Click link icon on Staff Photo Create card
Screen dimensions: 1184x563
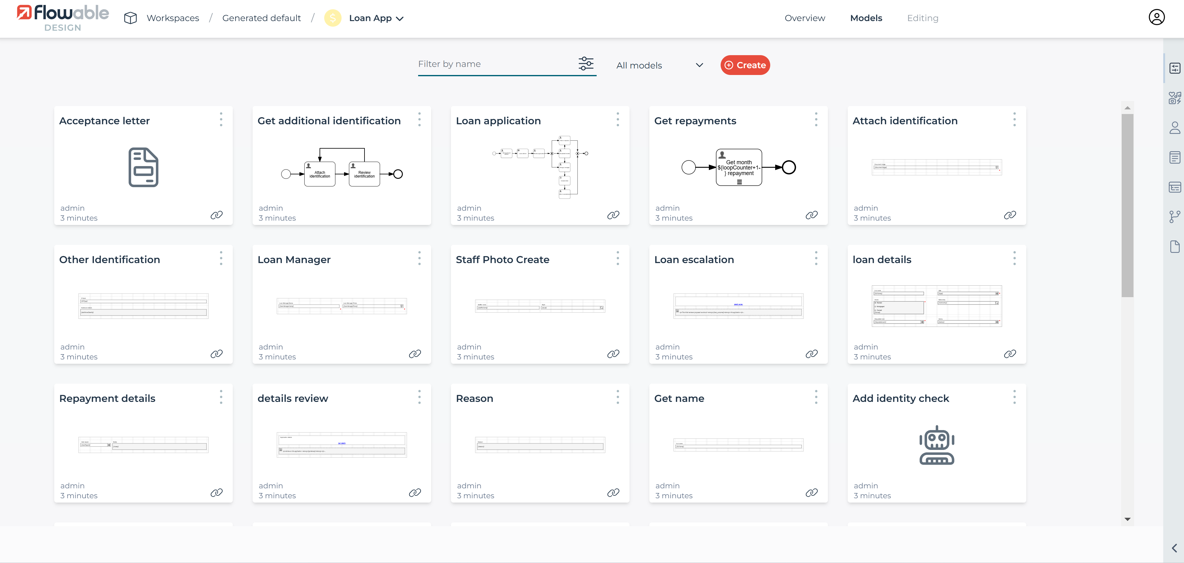coord(613,354)
